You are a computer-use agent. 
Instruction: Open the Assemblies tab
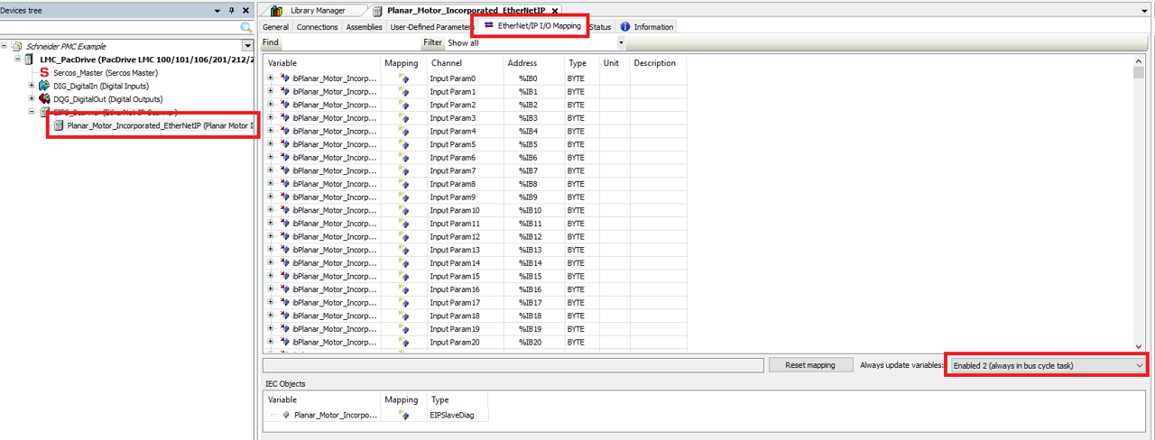coord(364,27)
